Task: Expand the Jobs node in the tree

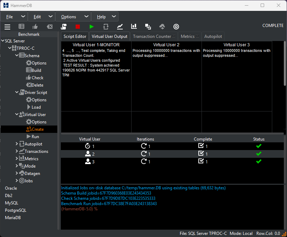Action: click(17, 181)
